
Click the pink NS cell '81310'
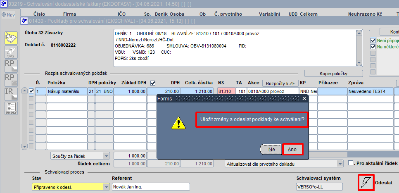tap(226, 91)
